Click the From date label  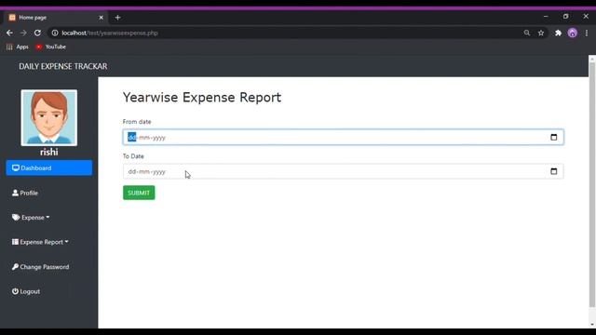pyautogui.click(x=137, y=122)
